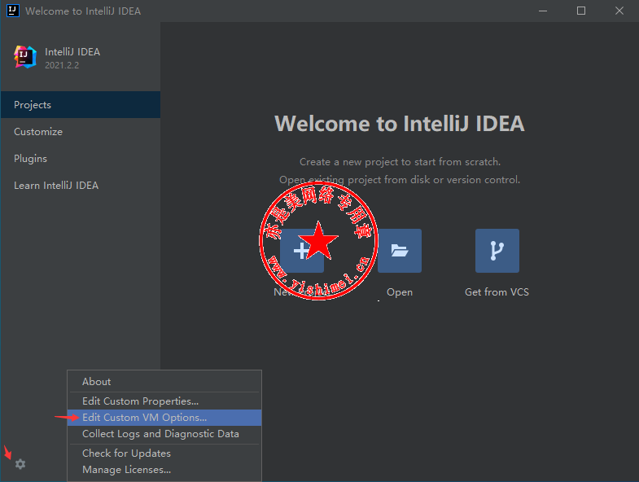Choose Edit Custom VM Options... entry

[164, 418]
